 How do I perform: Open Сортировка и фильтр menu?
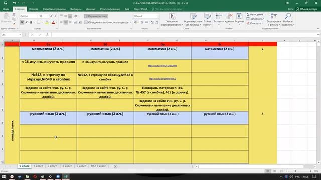pos(274,20)
